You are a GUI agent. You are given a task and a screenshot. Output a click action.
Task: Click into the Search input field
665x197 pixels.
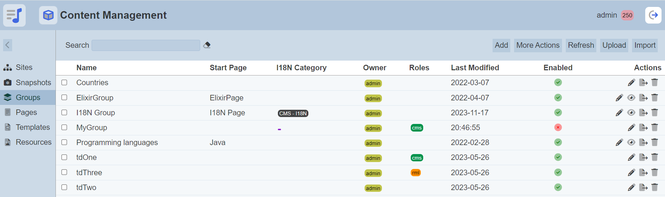[x=146, y=45]
